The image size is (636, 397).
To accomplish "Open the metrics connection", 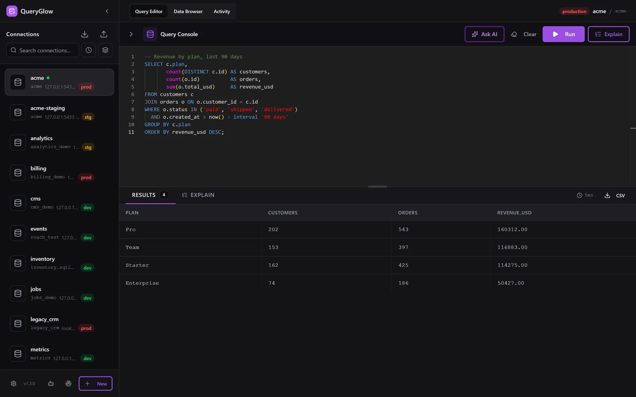I will [x=59, y=354].
